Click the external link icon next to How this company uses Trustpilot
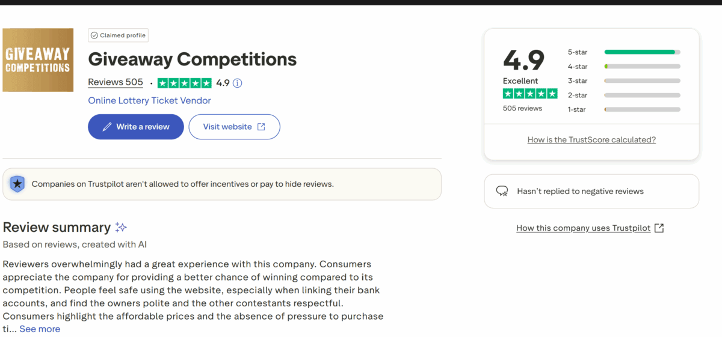 click(x=659, y=228)
